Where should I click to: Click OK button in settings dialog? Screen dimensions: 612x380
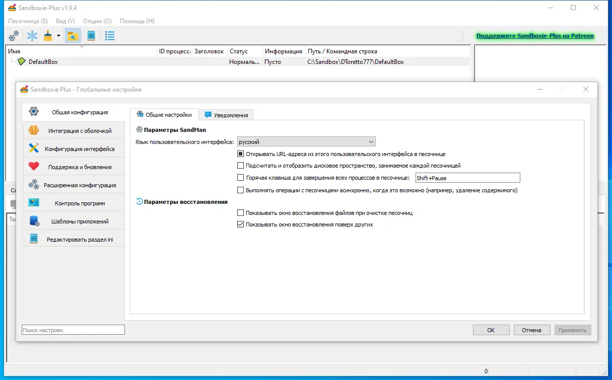491,330
